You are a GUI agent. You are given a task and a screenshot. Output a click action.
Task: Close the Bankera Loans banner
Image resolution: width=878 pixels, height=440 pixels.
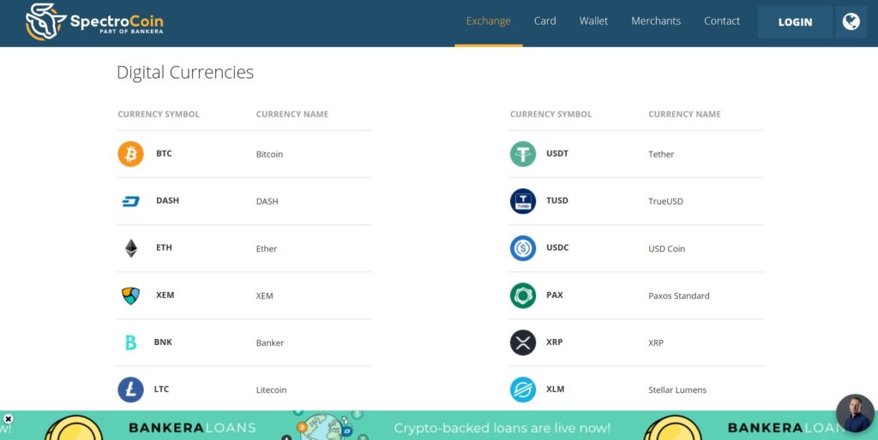[8, 419]
